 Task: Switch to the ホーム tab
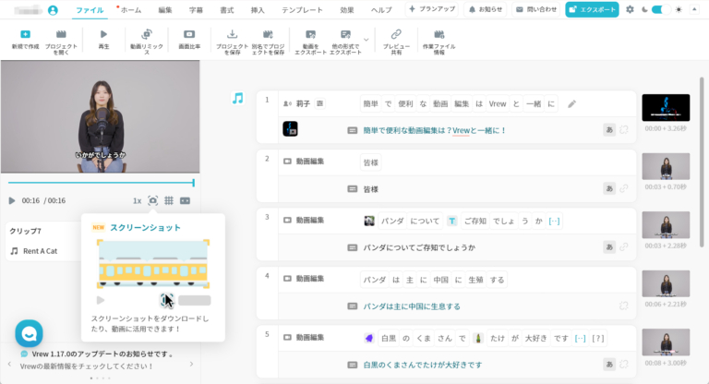click(x=131, y=10)
